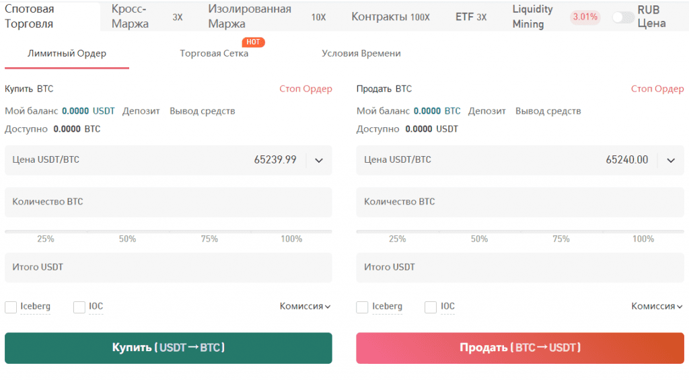This screenshot has width=689, height=380.
Task: Expand the buy-side Комиссия dropdown
Action: [x=305, y=306]
